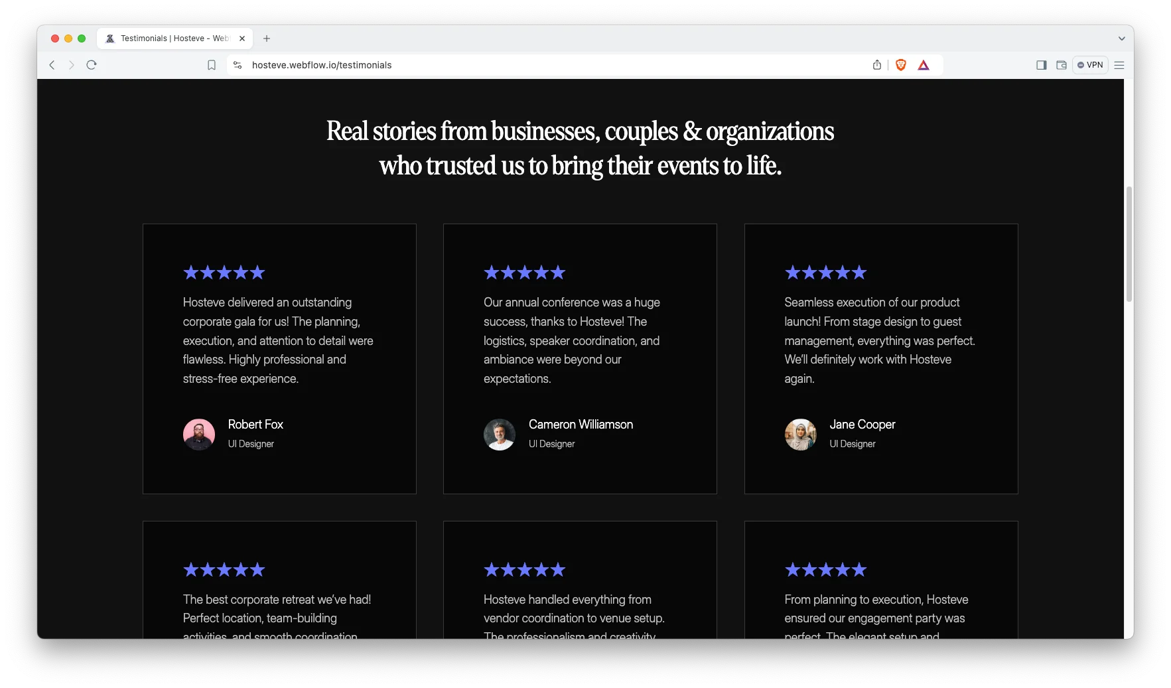The height and width of the screenshot is (688, 1171).
Task: Reload the Hosteve testimonials page
Action: (92, 65)
